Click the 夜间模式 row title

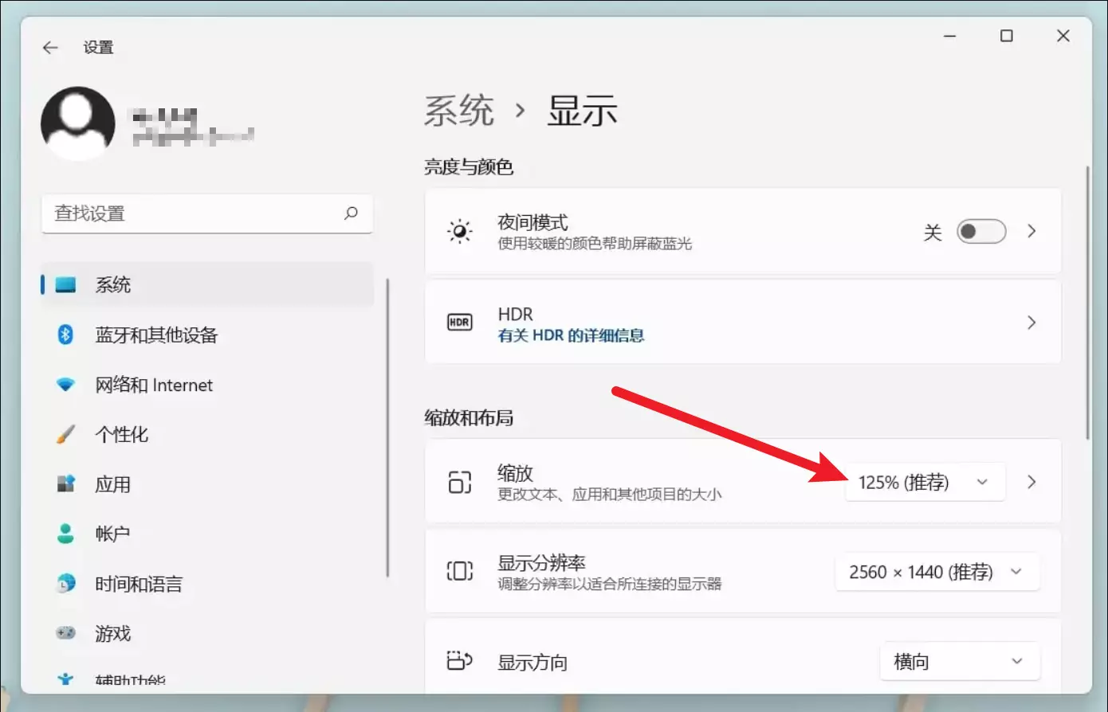point(532,222)
